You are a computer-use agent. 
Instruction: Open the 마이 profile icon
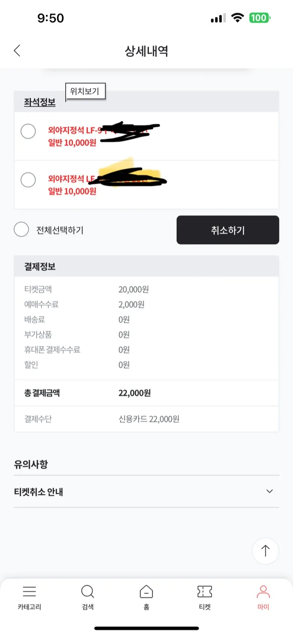tap(263, 591)
